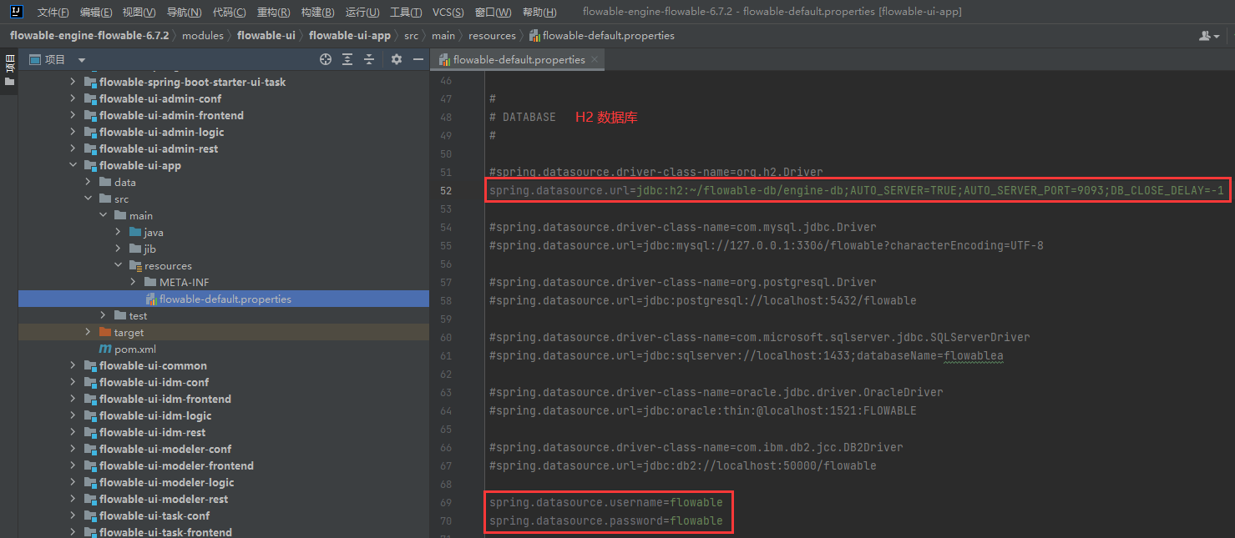The height and width of the screenshot is (538, 1235).
Task: Click the orange target folder icon
Action: pyautogui.click(x=105, y=332)
